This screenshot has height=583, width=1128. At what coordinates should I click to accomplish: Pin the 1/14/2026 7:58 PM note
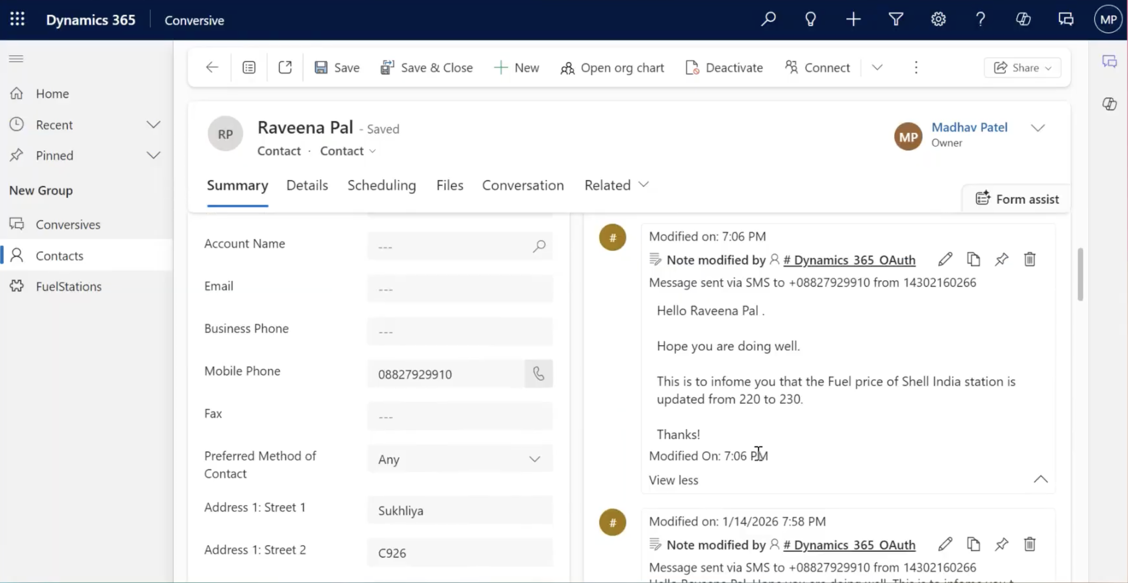1002,545
